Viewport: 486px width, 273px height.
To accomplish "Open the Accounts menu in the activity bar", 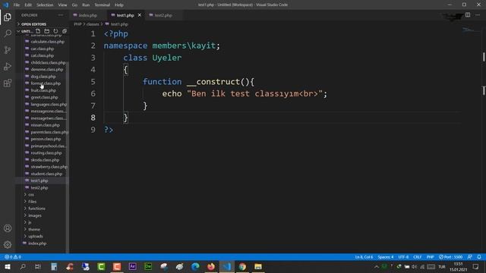I will pos(8,228).
